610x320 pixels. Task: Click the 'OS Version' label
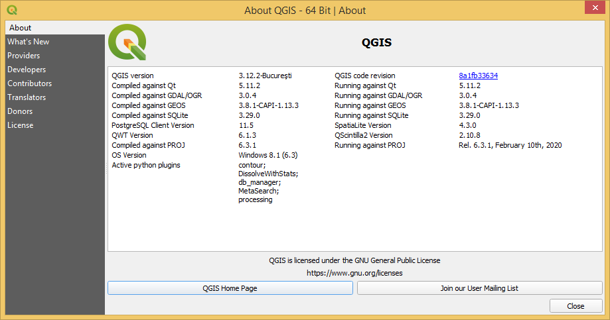click(129, 155)
